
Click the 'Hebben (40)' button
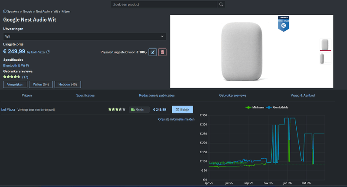tap(68, 84)
